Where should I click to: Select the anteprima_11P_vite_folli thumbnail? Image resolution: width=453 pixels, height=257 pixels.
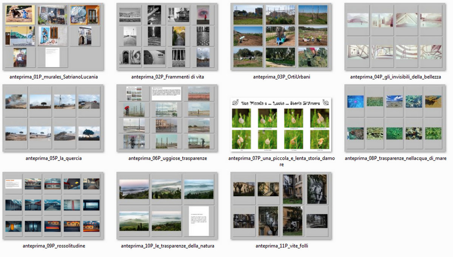point(281,206)
